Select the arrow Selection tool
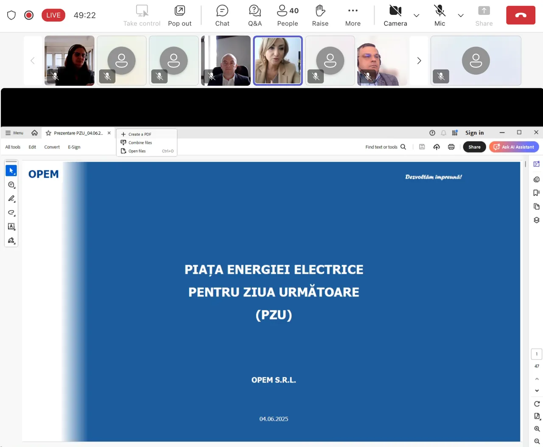 point(11,171)
